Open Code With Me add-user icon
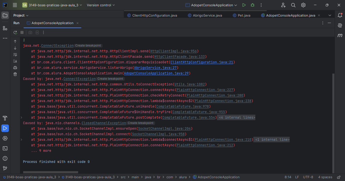The image size is (345, 181). (x=283, y=5)
